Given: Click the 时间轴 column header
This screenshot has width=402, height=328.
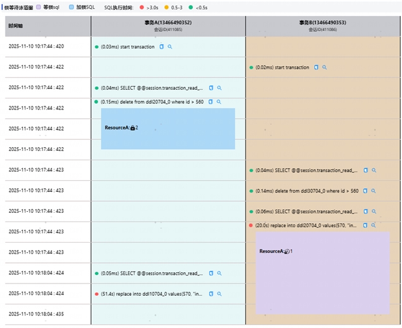Looking at the screenshot, I should 15,26.
